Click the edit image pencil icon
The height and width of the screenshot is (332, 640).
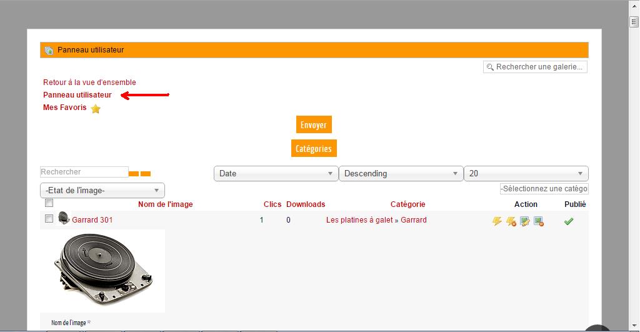tap(525, 221)
